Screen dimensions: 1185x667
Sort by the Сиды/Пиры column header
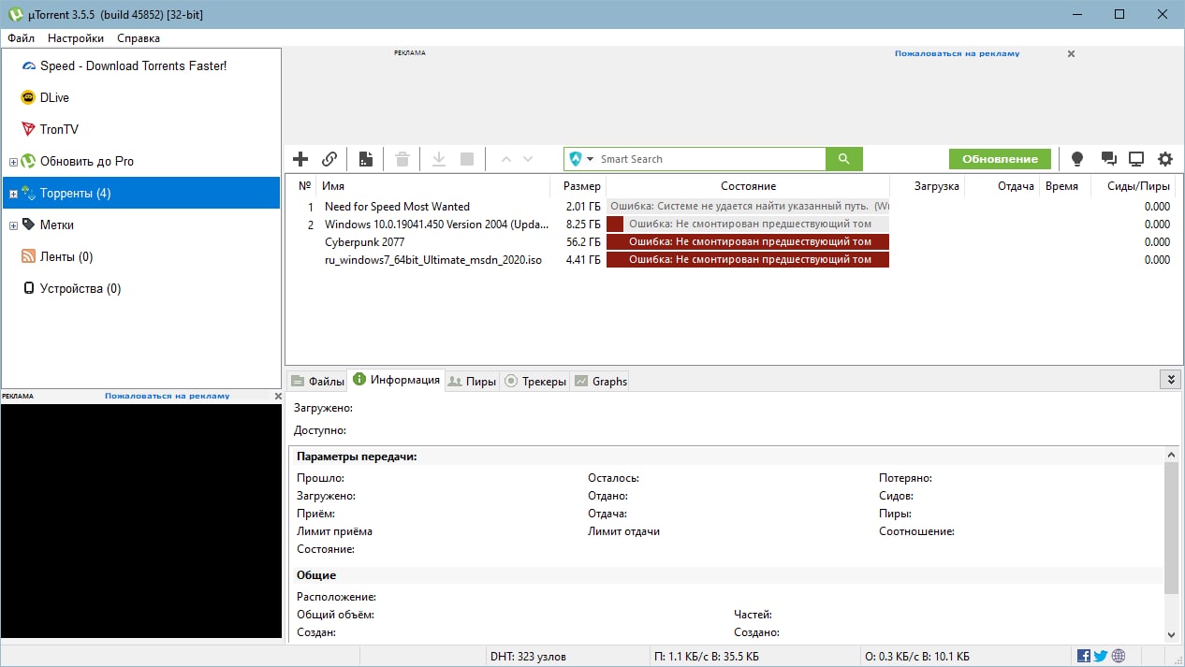tap(1138, 186)
